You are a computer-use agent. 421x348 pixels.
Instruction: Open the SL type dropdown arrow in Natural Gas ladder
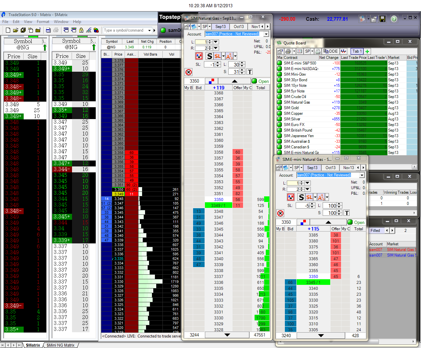coord(223,56)
